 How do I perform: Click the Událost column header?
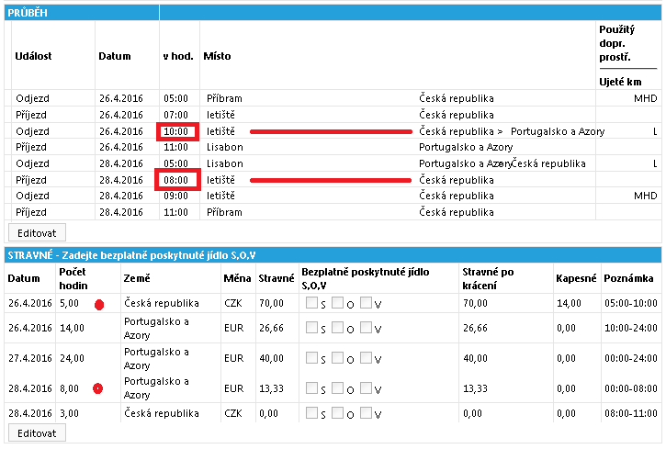(33, 56)
